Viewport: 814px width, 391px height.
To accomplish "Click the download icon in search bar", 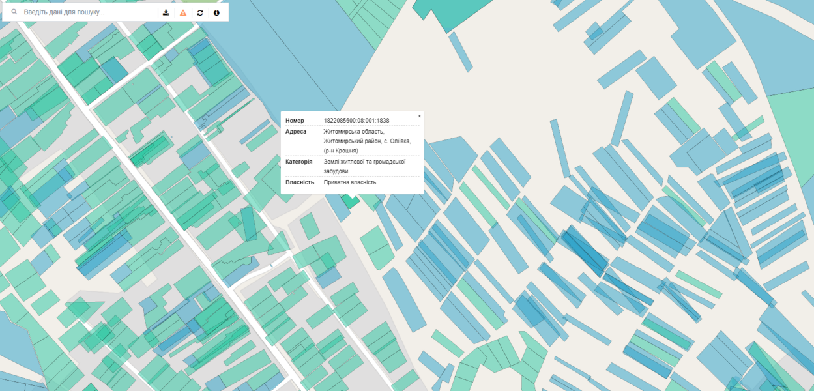I will (x=166, y=12).
